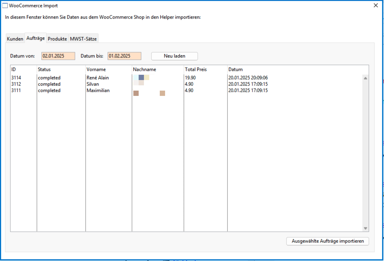Click the WooCommerce Import window icon
Image resolution: width=384 pixels, height=261 pixels.
pos(5,6)
